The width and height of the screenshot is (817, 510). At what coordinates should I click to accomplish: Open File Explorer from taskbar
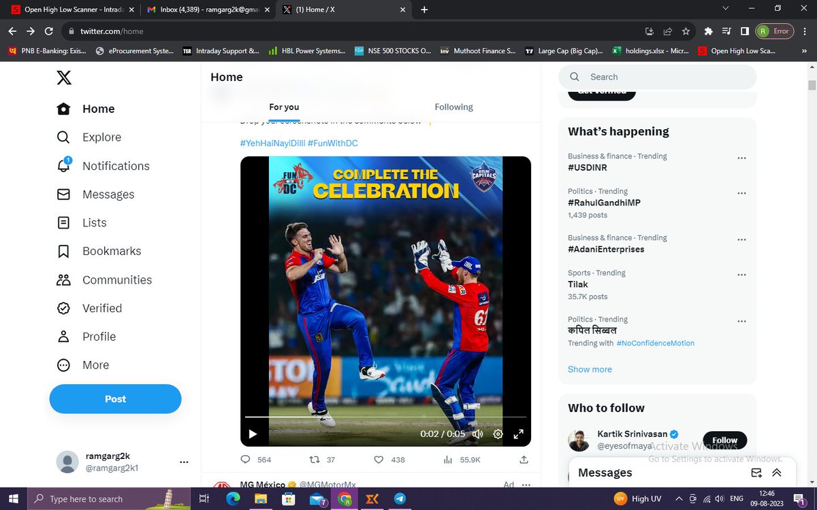pyautogui.click(x=261, y=499)
